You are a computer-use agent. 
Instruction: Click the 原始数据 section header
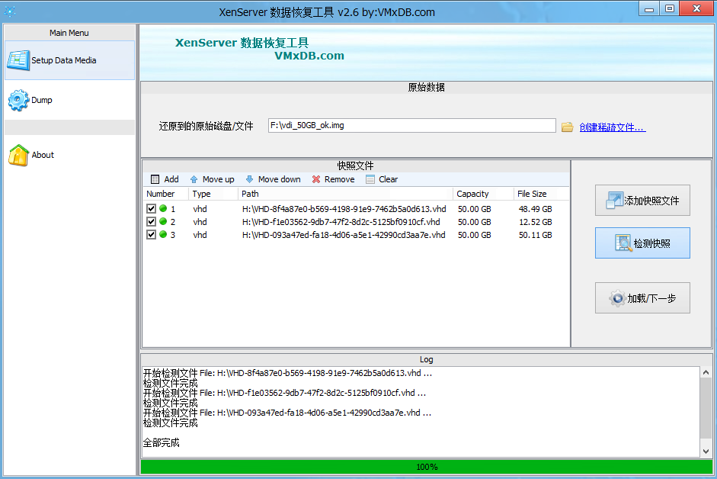point(426,88)
